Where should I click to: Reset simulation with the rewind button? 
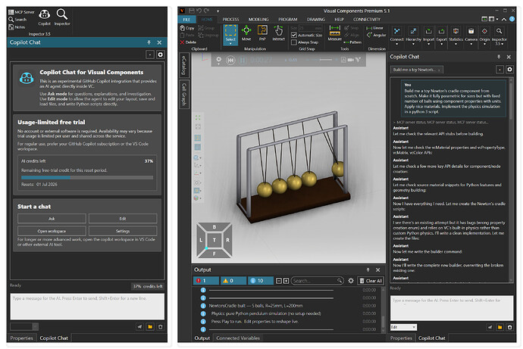pyautogui.click(x=230, y=61)
